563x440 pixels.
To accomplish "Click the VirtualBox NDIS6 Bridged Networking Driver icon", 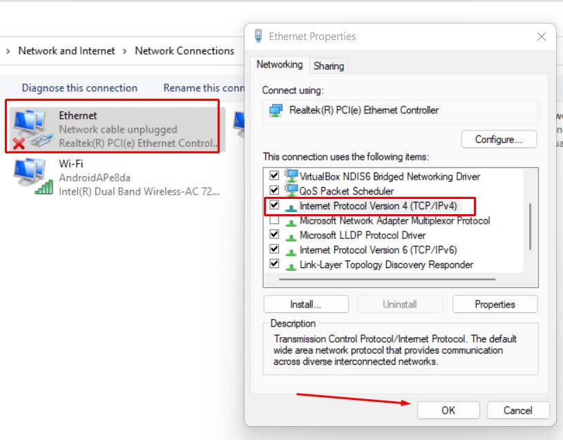I will point(292,176).
